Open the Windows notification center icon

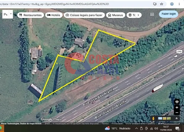pos(177,129)
